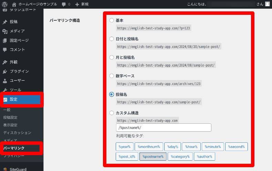Go to 表示設定 submenu

10,125
